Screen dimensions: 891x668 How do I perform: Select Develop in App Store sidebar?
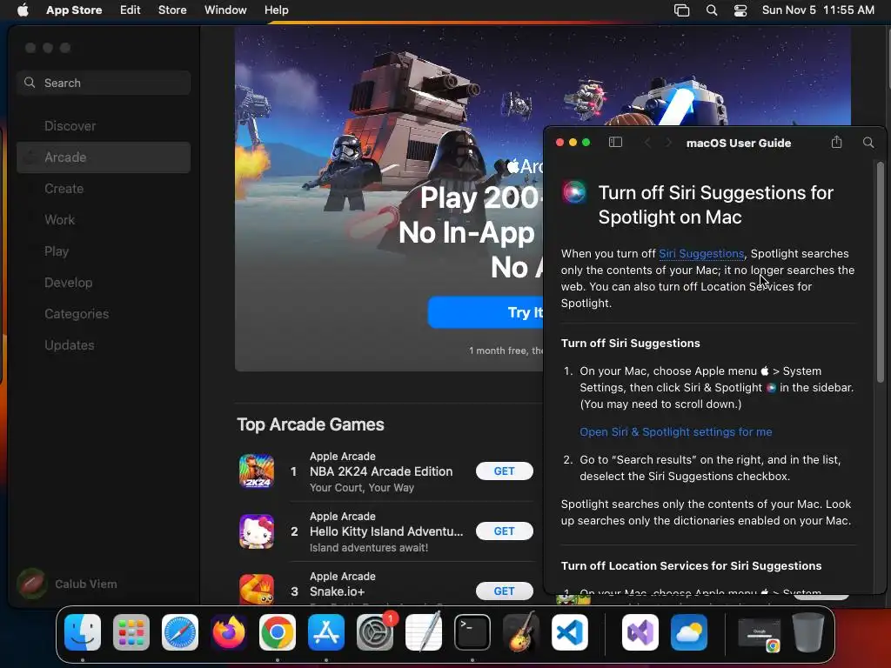pos(104,283)
